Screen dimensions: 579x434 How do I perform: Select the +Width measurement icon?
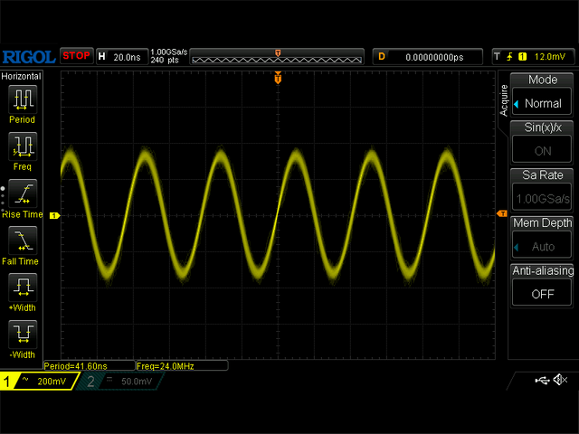(x=23, y=287)
